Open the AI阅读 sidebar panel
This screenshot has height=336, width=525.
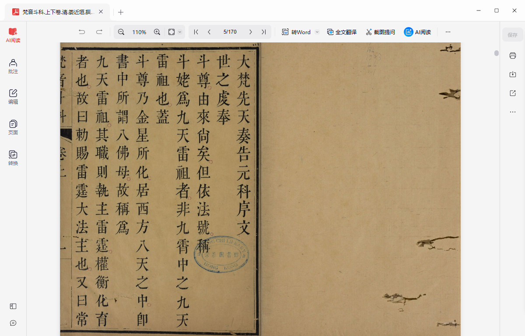(13, 35)
